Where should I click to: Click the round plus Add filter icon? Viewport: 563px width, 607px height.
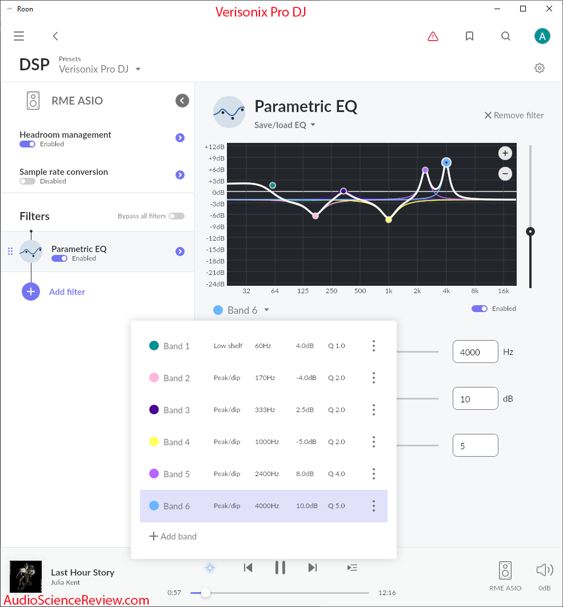pyautogui.click(x=31, y=291)
